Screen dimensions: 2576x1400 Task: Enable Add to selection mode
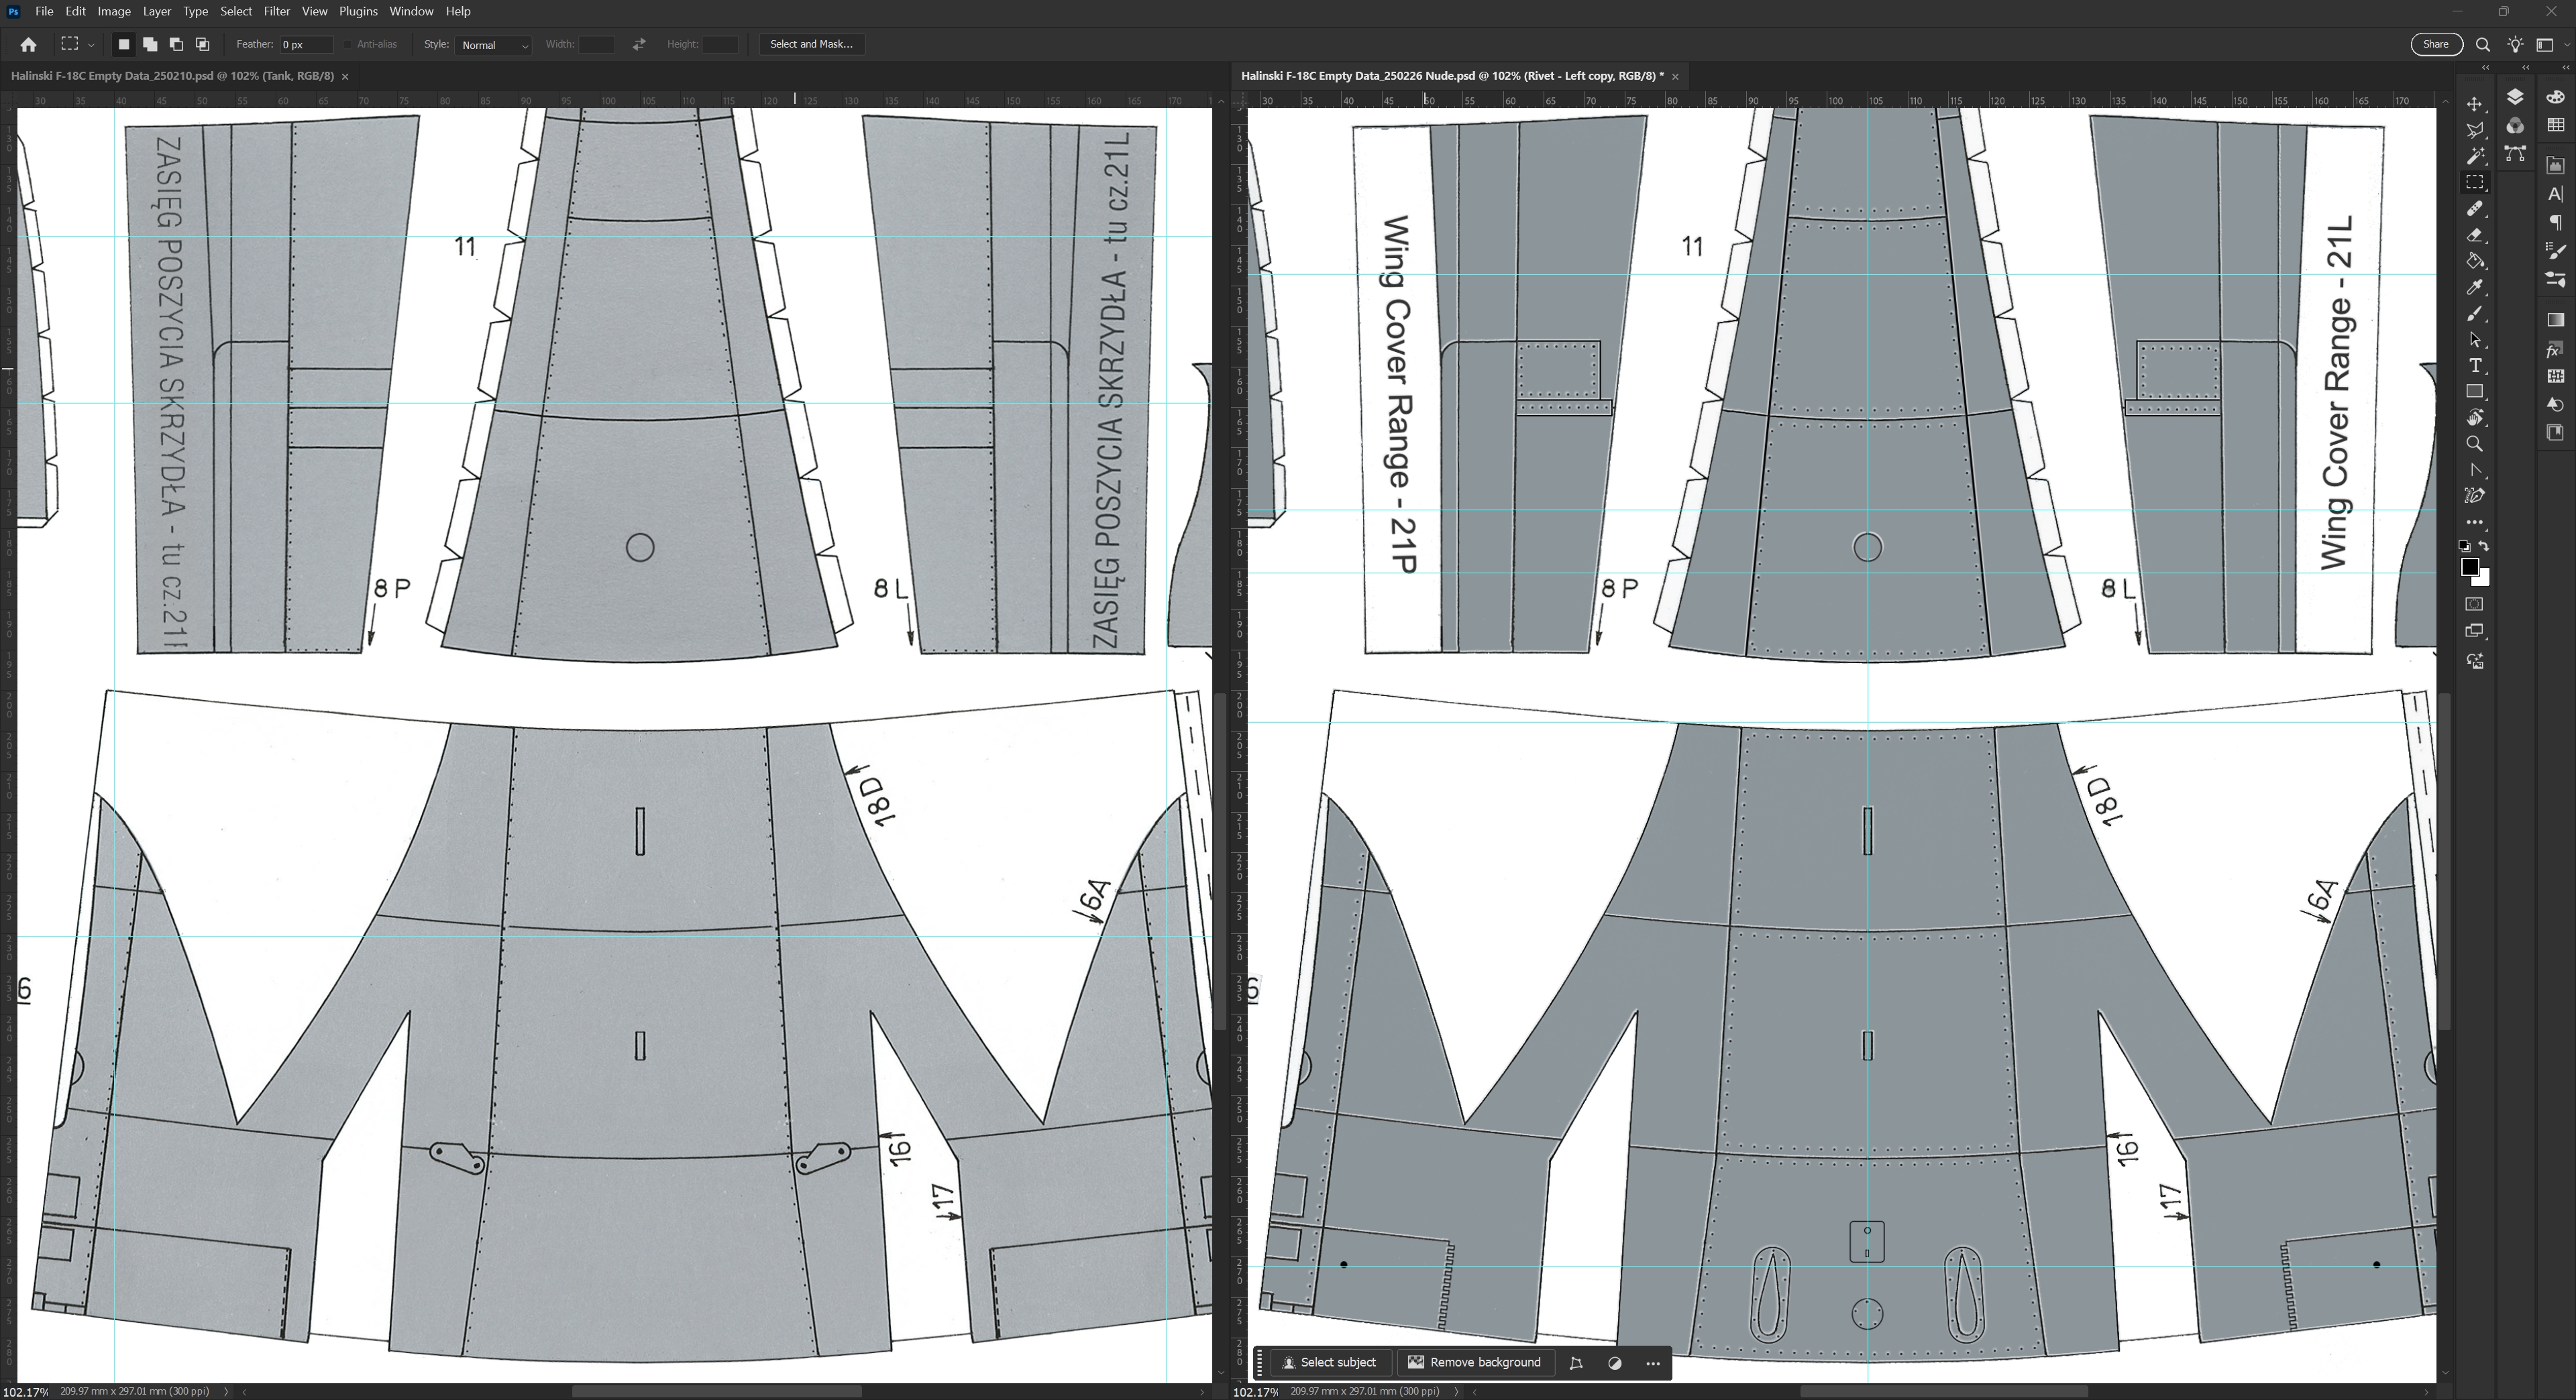(x=150, y=44)
